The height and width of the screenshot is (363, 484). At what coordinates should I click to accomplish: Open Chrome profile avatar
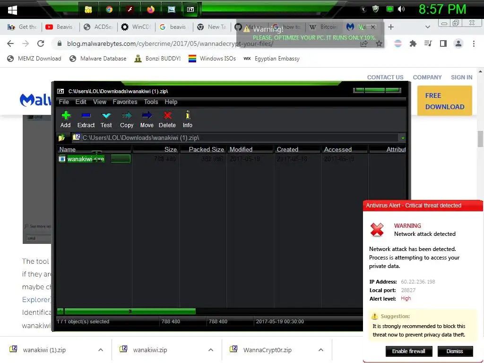pos(458,43)
